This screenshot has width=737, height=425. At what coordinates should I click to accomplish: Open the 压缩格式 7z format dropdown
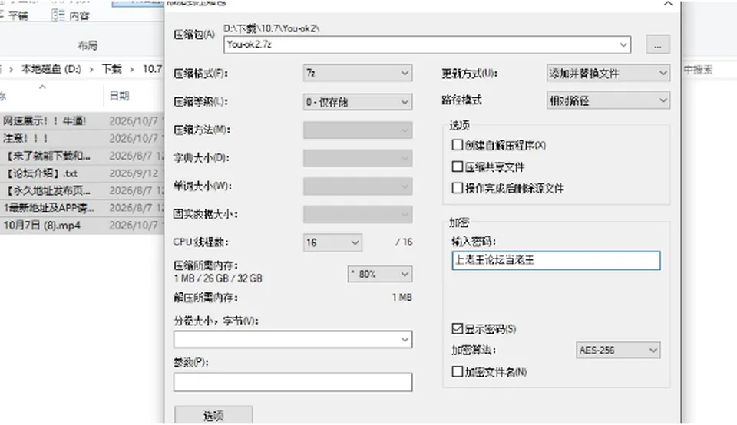tap(358, 73)
